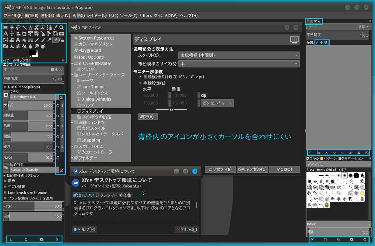The image size is (375, 246).
Task: Open brush editor icon next to Hardness 050
Action: [62, 97]
